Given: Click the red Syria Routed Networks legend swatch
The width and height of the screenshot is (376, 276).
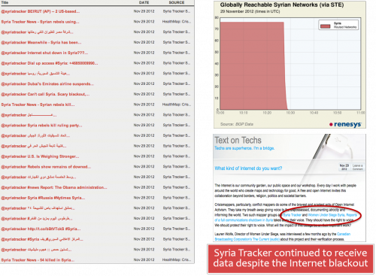Looking at the screenshot, I should pos(325,26).
